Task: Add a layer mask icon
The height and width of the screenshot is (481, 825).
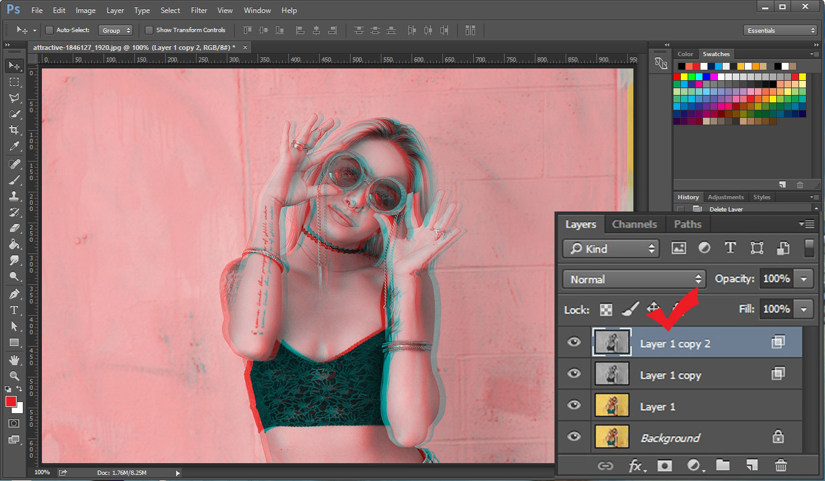Action: tap(664, 466)
